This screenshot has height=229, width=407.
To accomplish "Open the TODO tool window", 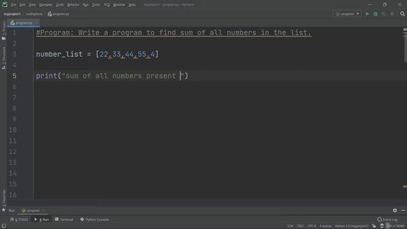I will coord(19,219).
